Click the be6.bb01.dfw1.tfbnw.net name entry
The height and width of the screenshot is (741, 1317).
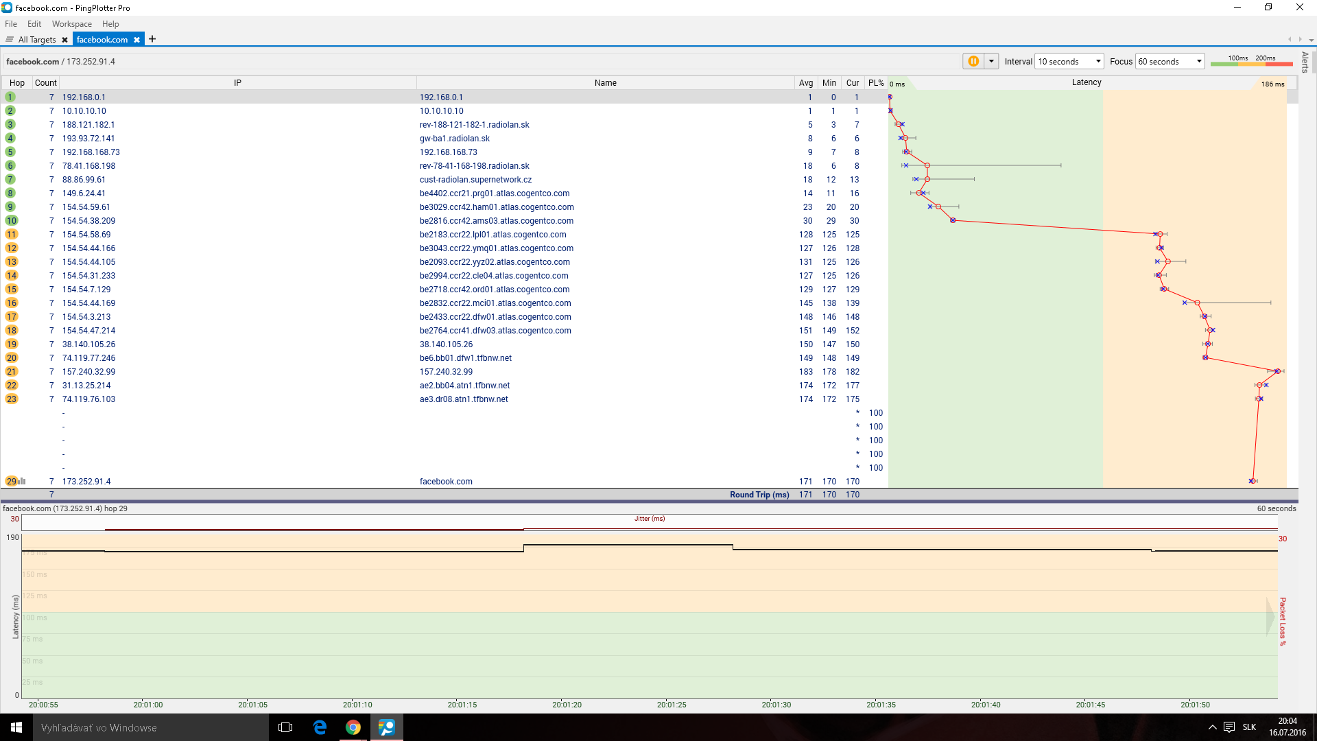click(465, 358)
